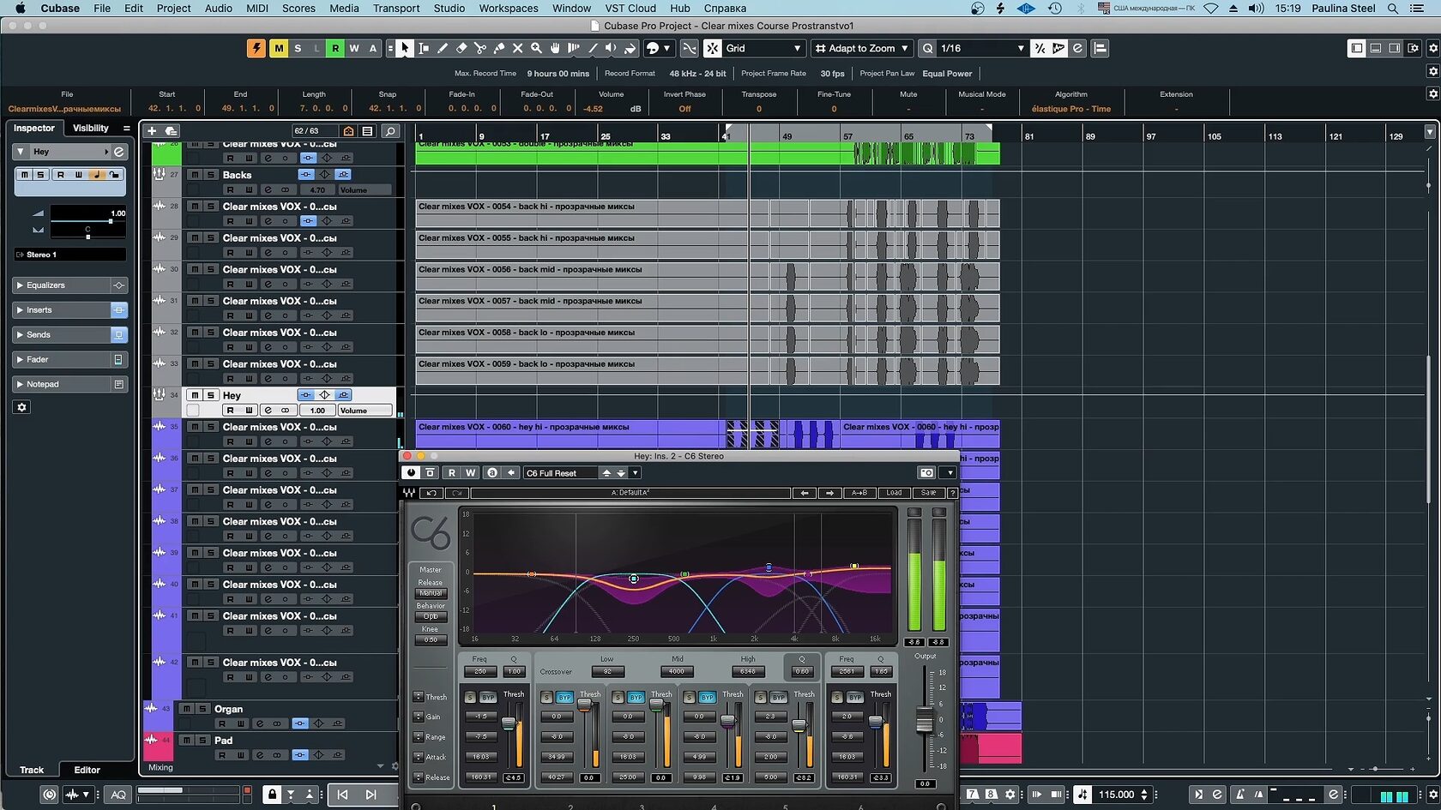Click the Constrain Delay Compensation lightning icon
The image size is (1441, 810).
[256, 48]
